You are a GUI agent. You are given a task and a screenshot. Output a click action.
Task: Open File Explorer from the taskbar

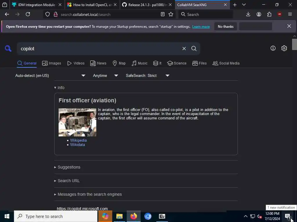click(x=119, y=216)
